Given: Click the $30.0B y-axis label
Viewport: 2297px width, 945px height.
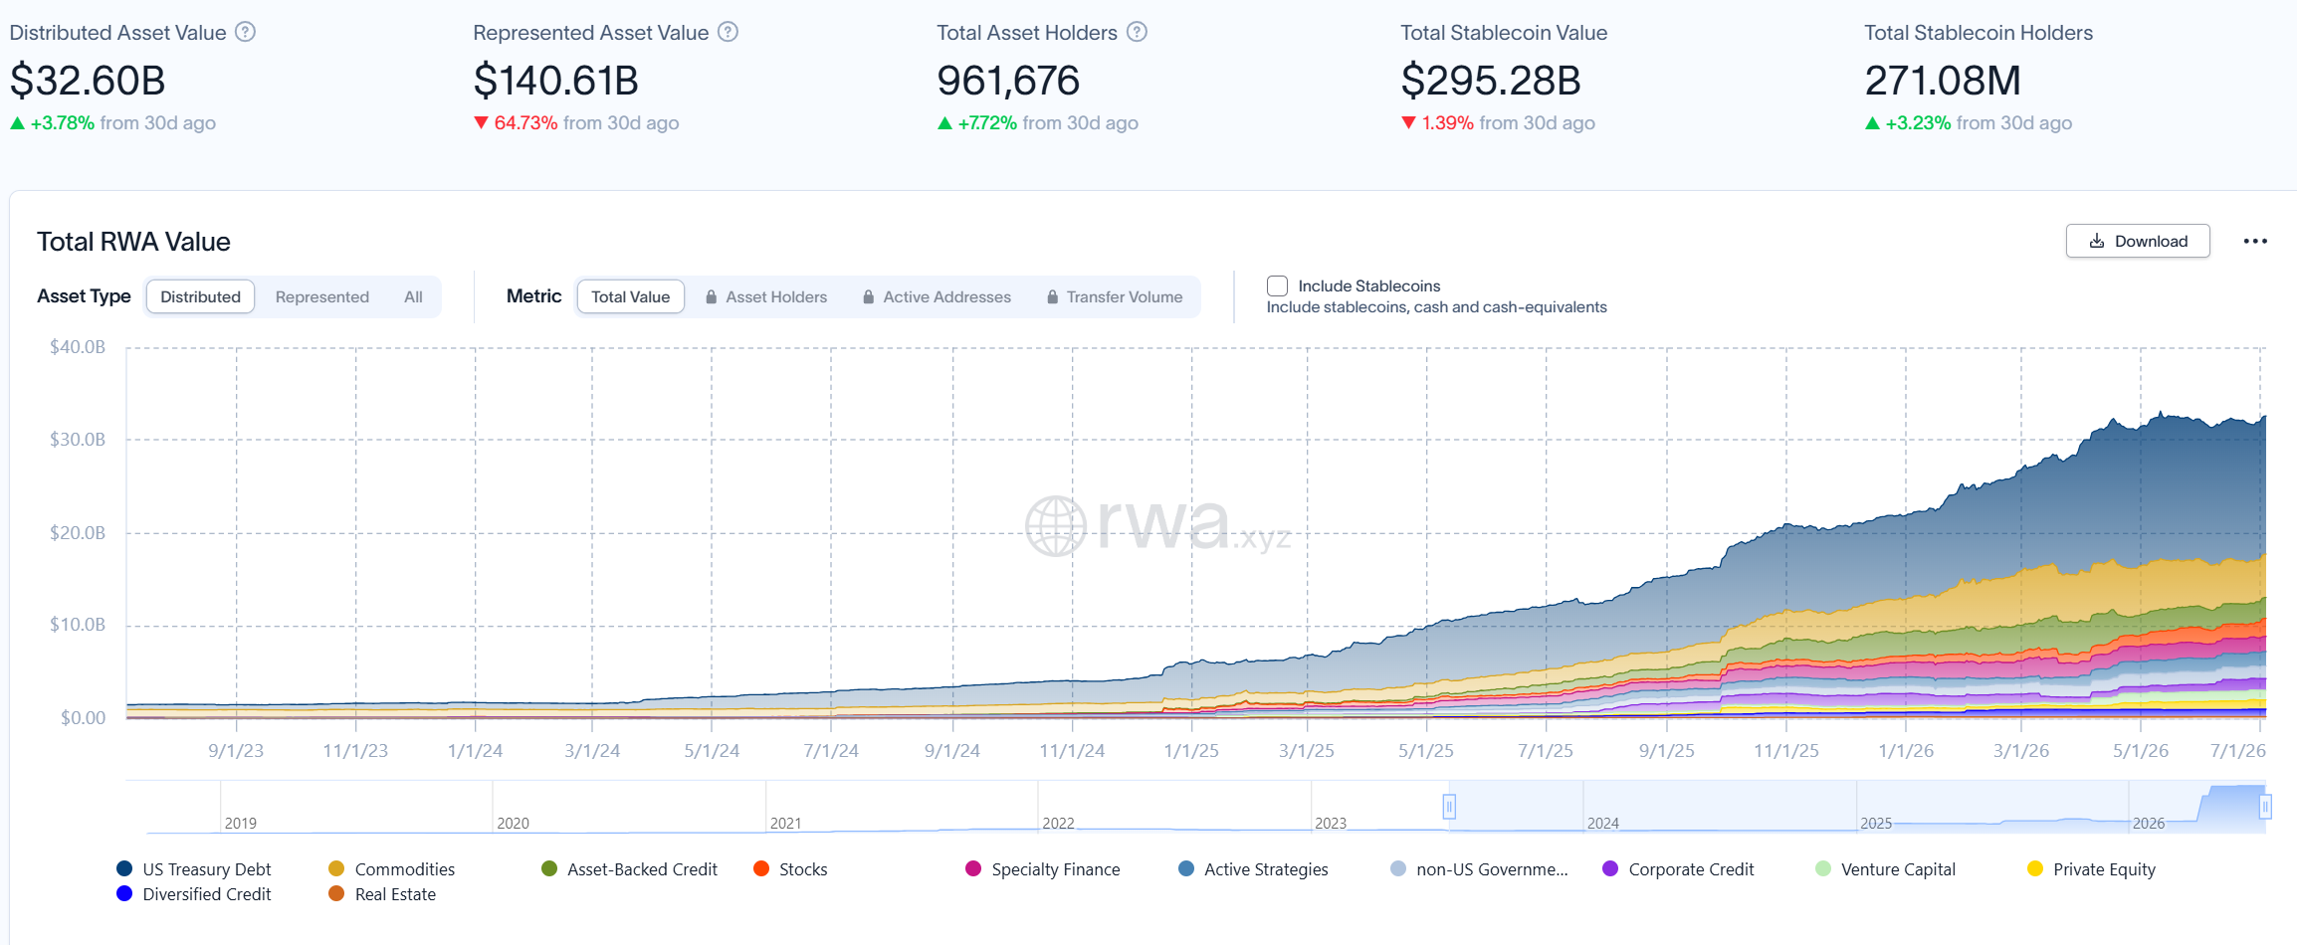Looking at the screenshot, I should pos(78,440).
